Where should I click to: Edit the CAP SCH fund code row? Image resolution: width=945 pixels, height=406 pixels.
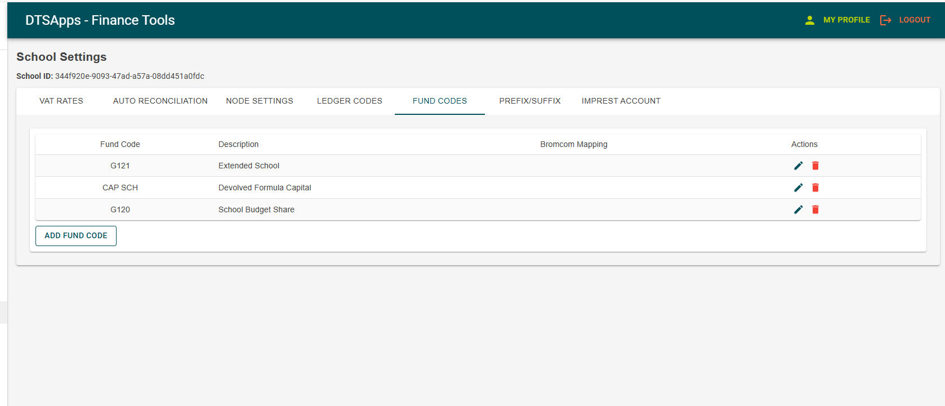(798, 188)
